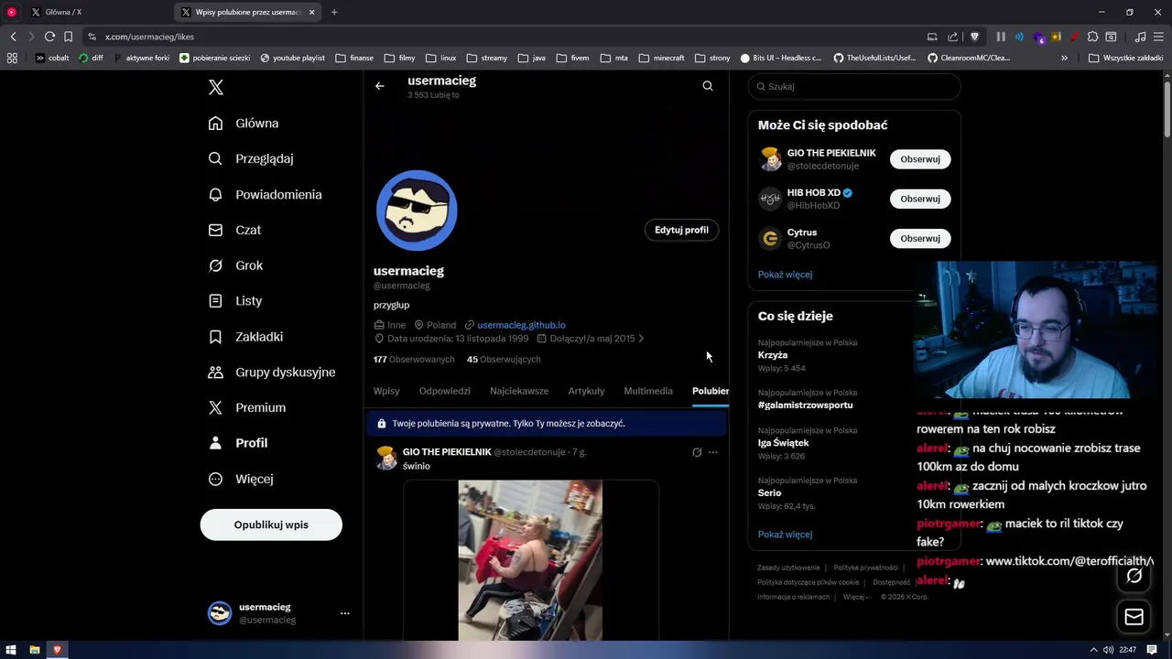Image resolution: width=1172 pixels, height=659 pixels.
Task: Open the Extensions puzzle icon
Action: point(1092,37)
